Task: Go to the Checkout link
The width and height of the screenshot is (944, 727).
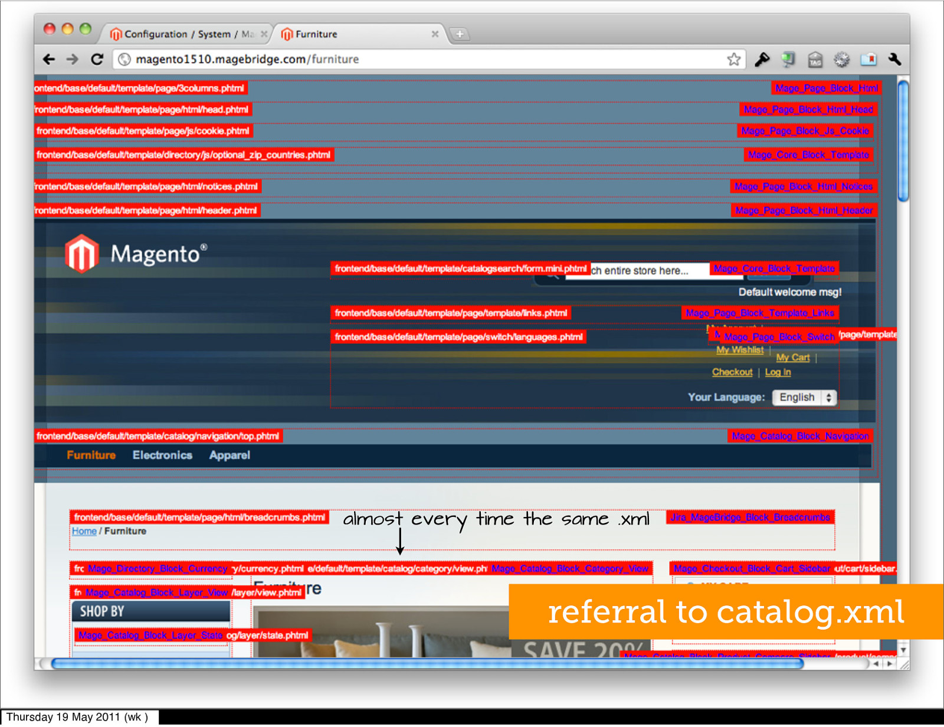Action: pyautogui.click(x=732, y=372)
